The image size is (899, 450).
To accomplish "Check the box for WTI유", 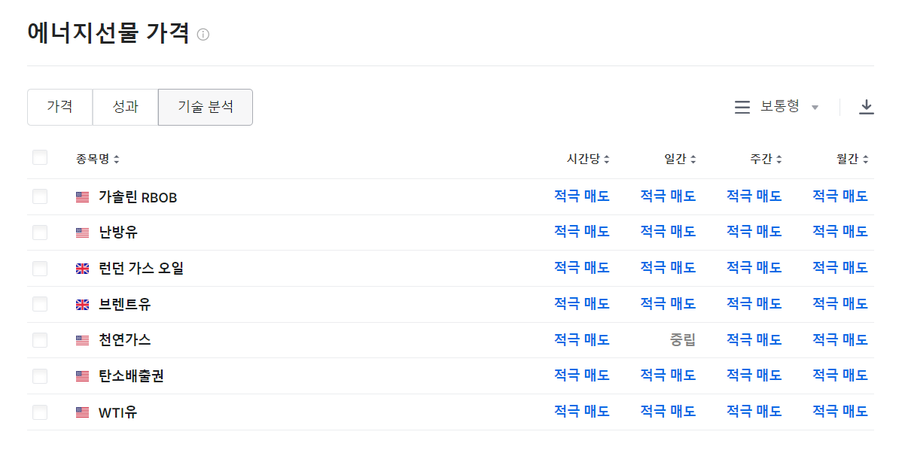I will point(40,412).
